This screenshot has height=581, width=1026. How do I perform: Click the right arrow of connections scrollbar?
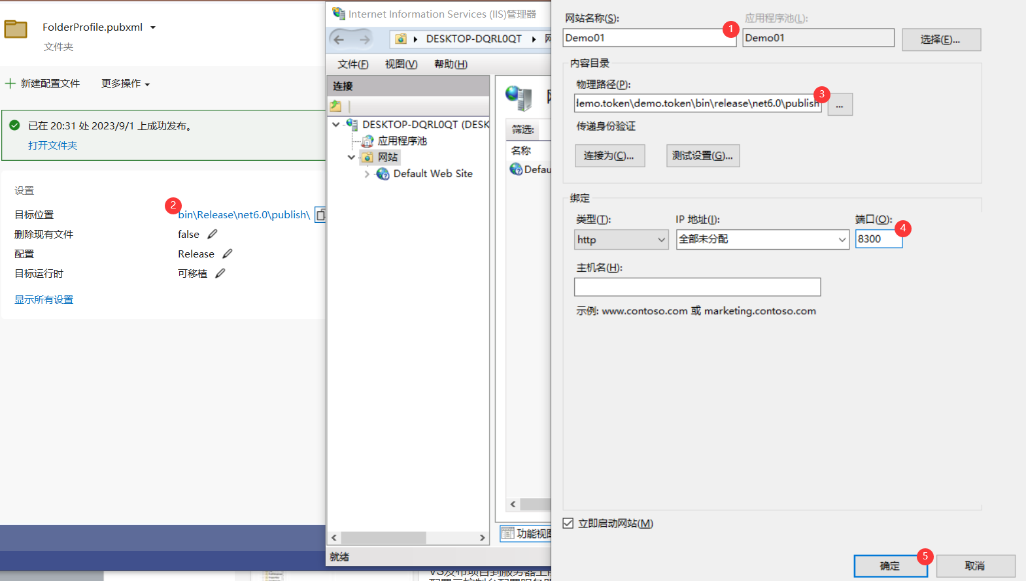[x=483, y=538]
